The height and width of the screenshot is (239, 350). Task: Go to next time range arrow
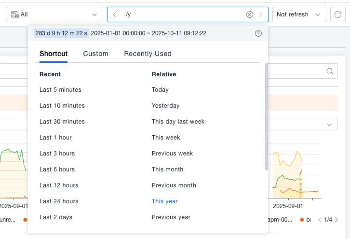coord(261,14)
